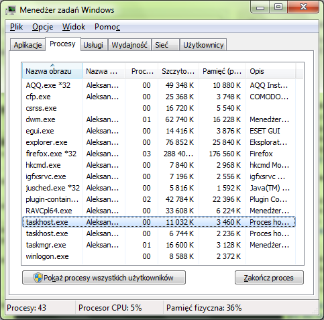Image resolution: width=324 pixels, height=320 pixels.
Task: Select the firefox.exe *32 process row
Action: coord(159,154)
